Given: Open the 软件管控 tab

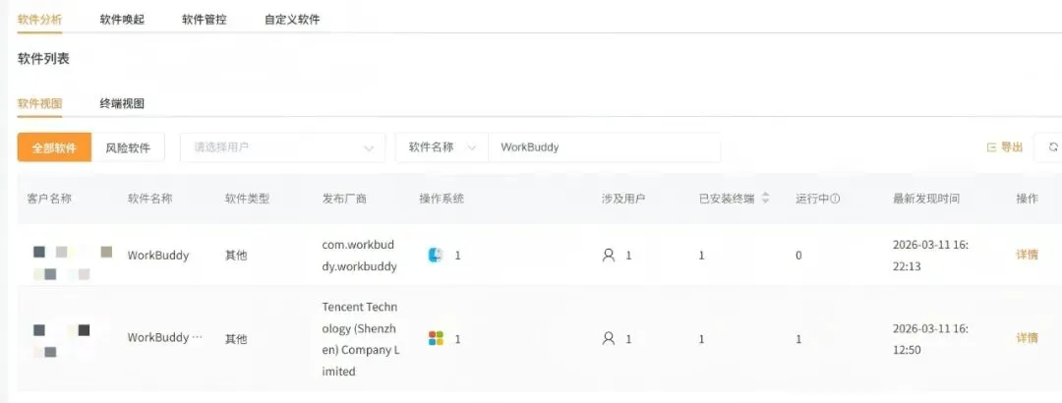Looking at the screenshot, I should (204, 20).
